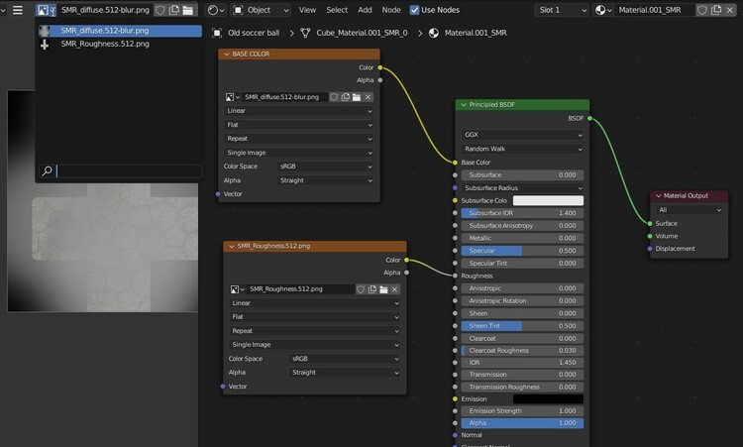Click the Material.001_SMR breadcrumb
The height and width of the screenshot is (447, 743).
click(476, 33)
